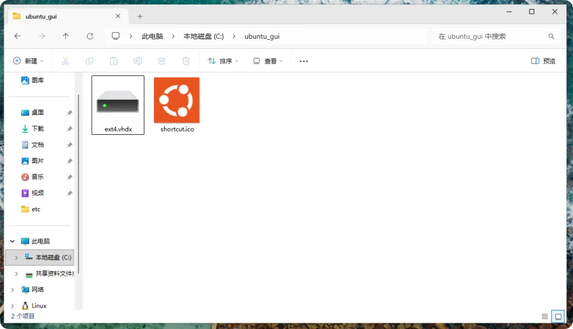Select the ubuntu_gui window tab

tap(68, 16)
